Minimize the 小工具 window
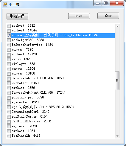Viewport: 126px width, 146px height. coord(98,3)
